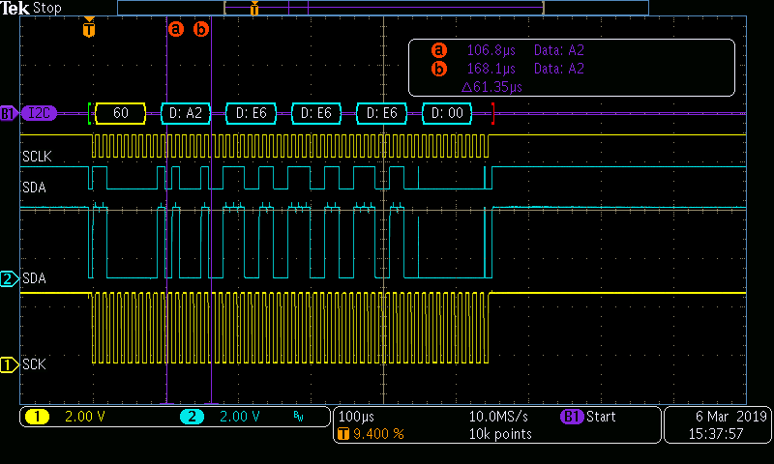Select the decoded D: A2 data packet

pos(185,113)
